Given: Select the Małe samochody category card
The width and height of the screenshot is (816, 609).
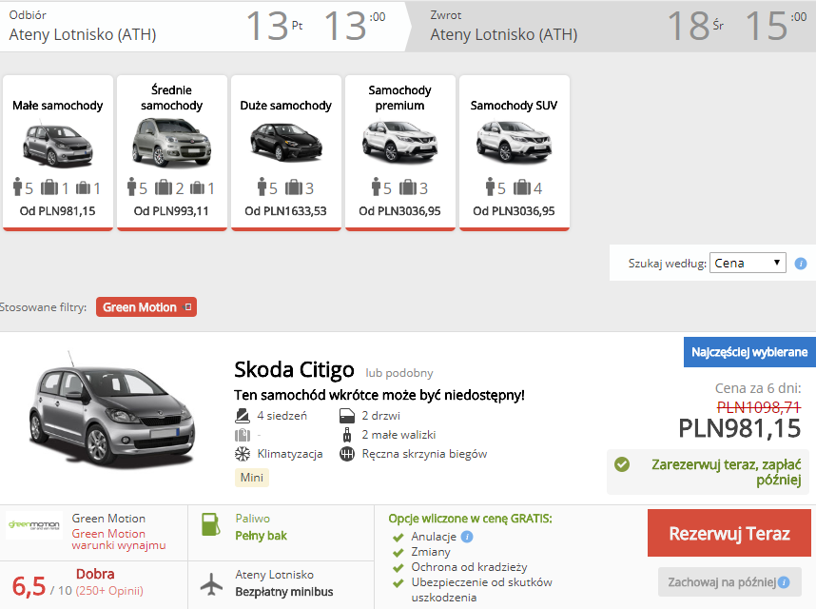Looking at the screenshot, I should (x=58, y=152).
